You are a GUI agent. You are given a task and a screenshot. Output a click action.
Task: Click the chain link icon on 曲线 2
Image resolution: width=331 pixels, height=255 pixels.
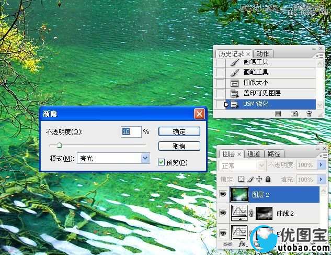coord(251,213)
